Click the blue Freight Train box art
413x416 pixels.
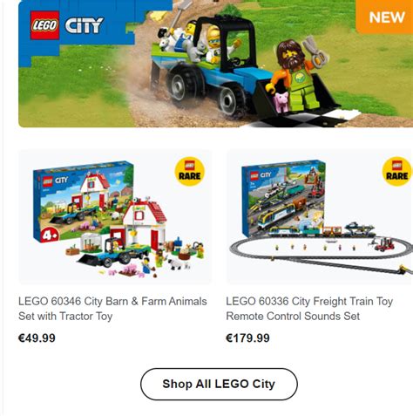pos(285,198)
